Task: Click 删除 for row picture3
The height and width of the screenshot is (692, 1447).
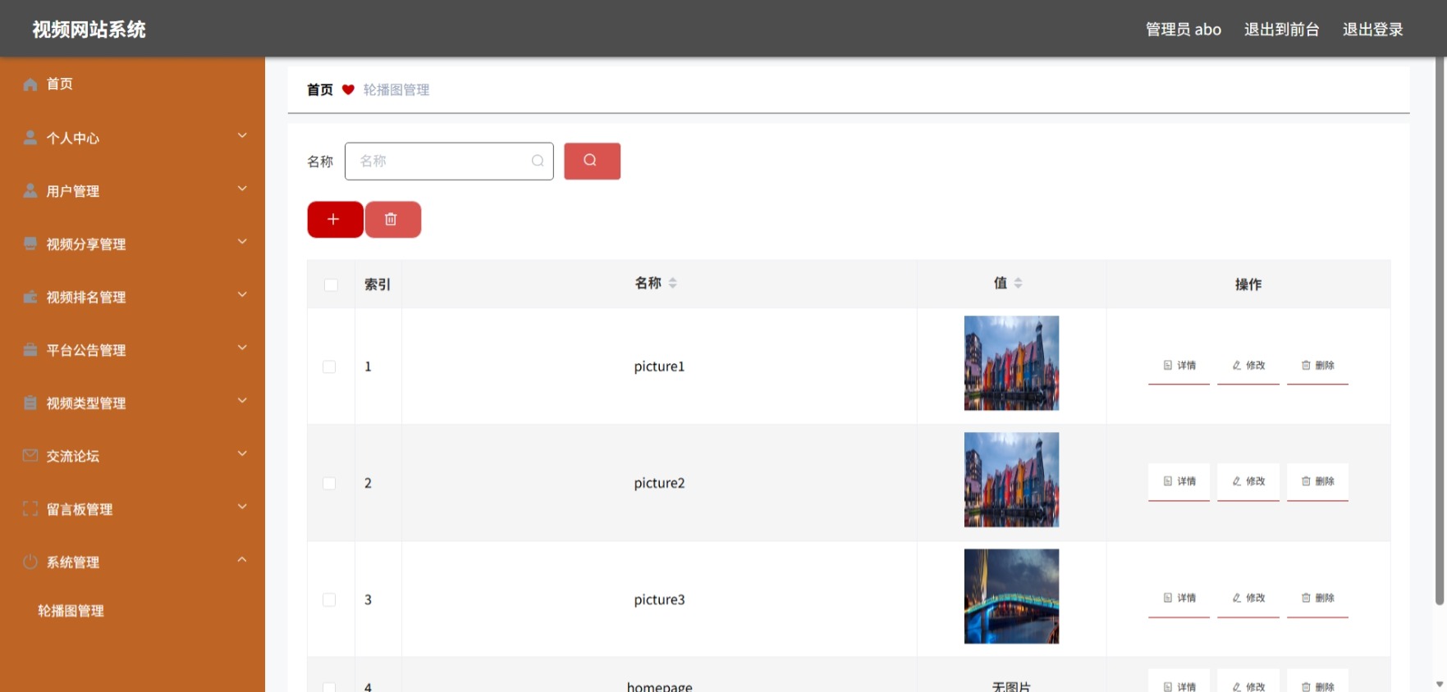Action: (1317, 599)
